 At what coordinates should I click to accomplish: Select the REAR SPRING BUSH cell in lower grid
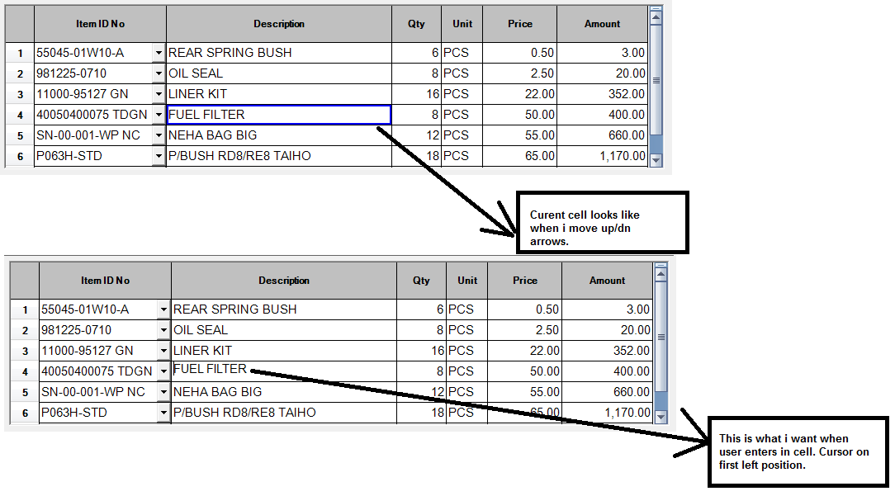click(x=284, y=310)
